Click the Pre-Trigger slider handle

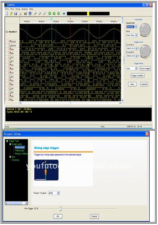[60, 209]
